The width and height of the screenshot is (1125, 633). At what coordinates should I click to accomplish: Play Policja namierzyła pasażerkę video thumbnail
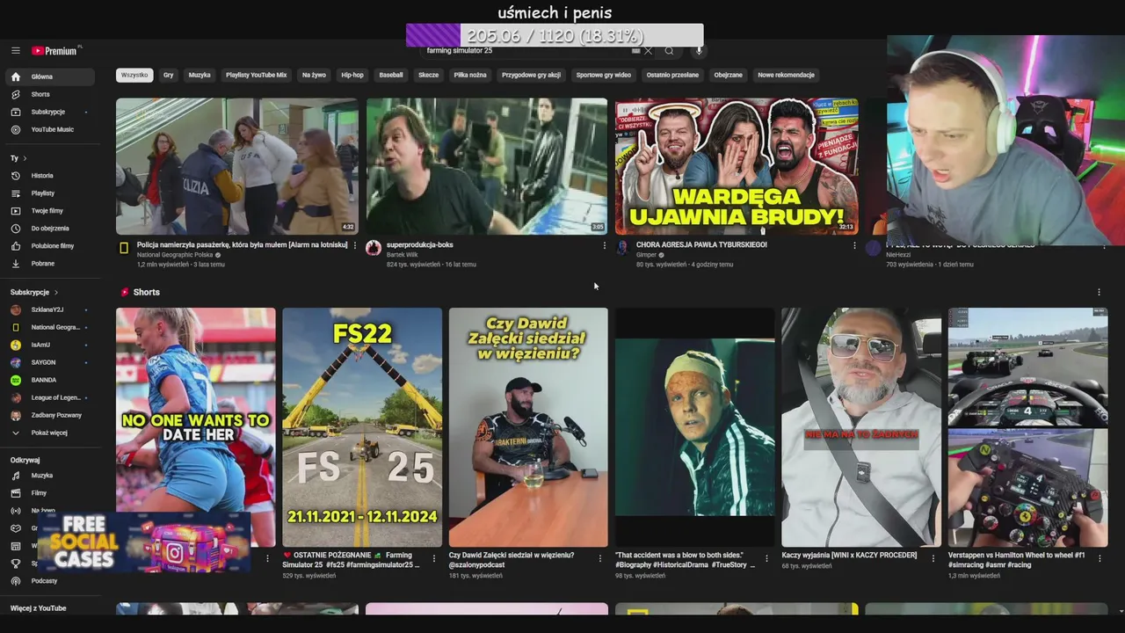(x=237, y=166)
